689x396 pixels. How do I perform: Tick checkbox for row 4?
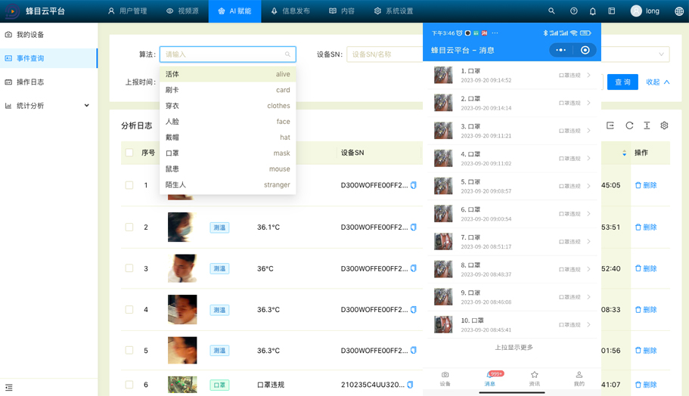pyautogui.click(x=129, y=310)
